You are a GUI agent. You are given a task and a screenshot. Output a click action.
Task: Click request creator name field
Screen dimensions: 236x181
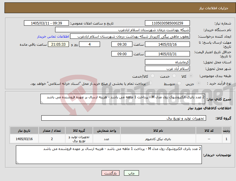[x=130, y=36]
